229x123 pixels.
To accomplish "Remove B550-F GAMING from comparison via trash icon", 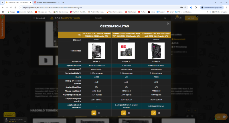I will pyautogui.click(x=159, y=113).
